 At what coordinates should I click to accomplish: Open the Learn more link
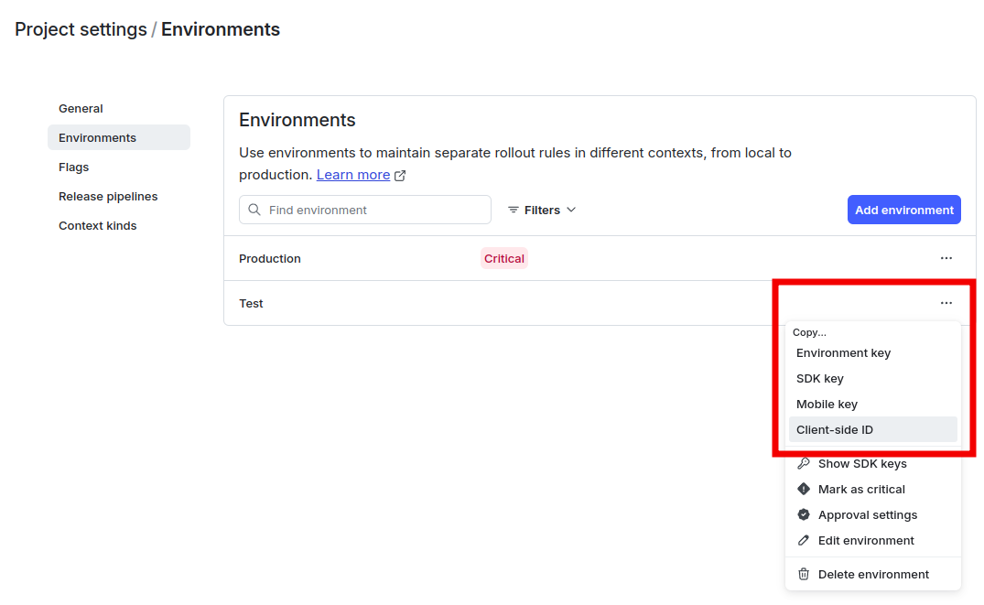352,174
